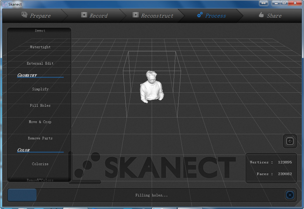Open Move & Crop tool

point(40,122)
